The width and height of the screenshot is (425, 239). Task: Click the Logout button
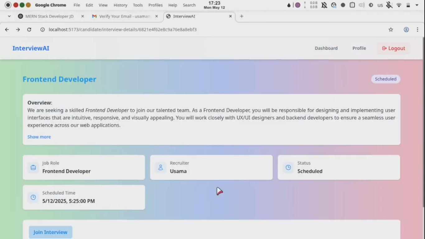point(394,48)
